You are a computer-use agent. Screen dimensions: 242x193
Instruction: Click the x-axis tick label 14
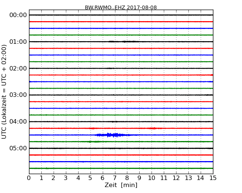coord(200,178)
